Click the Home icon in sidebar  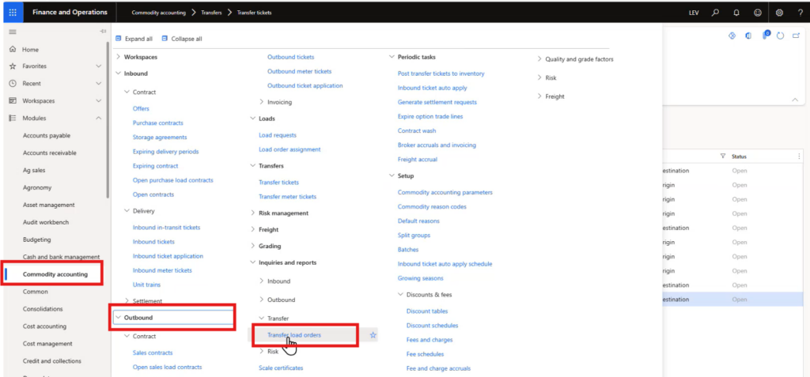click(13, 50)
